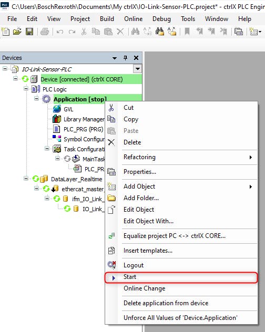Collapse the MainTask node
The image size is (265, 332).
pos(57,158)
